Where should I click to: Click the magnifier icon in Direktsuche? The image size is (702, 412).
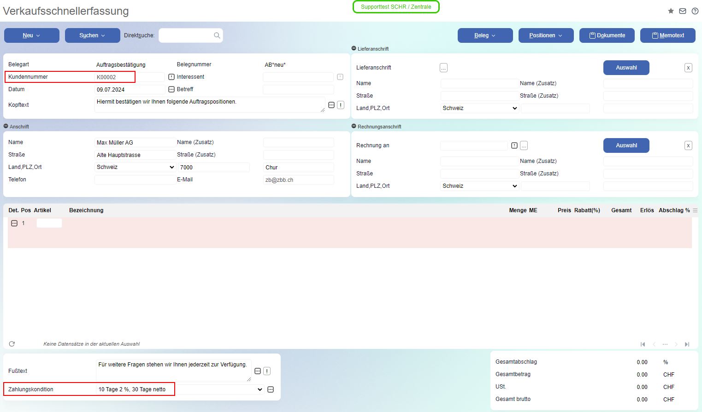click(217, 35)
